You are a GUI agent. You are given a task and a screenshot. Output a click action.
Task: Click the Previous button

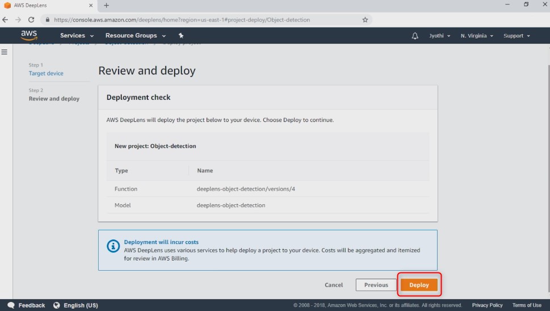[376, 285]
